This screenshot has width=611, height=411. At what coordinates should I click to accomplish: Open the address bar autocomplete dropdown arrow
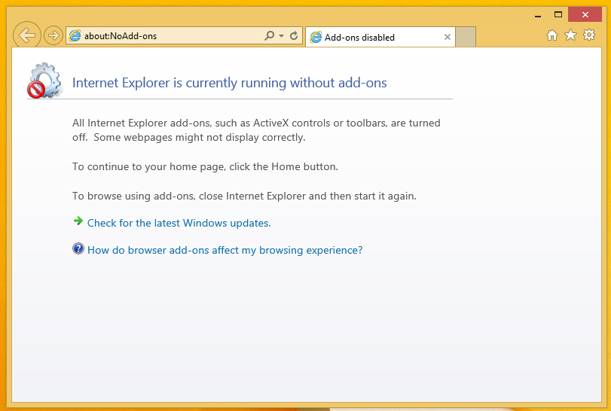tap(281, 36)
